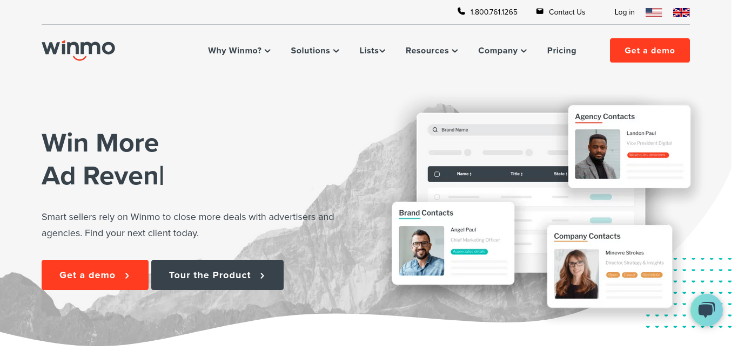Click the Tour the Product button

tap(217, 275)
